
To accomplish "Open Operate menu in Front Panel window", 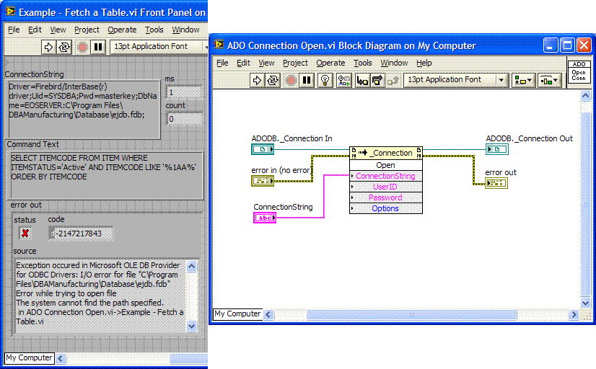I will (122, 30).
